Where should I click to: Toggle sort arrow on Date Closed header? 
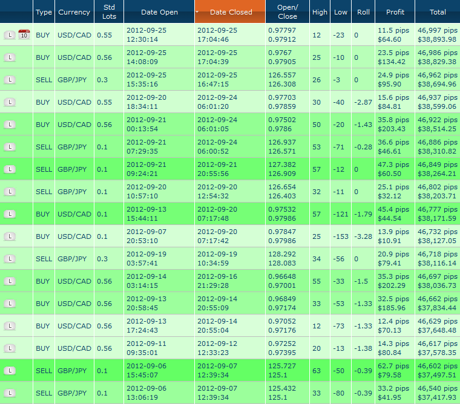pyautogui.click(x=197, y=11)
